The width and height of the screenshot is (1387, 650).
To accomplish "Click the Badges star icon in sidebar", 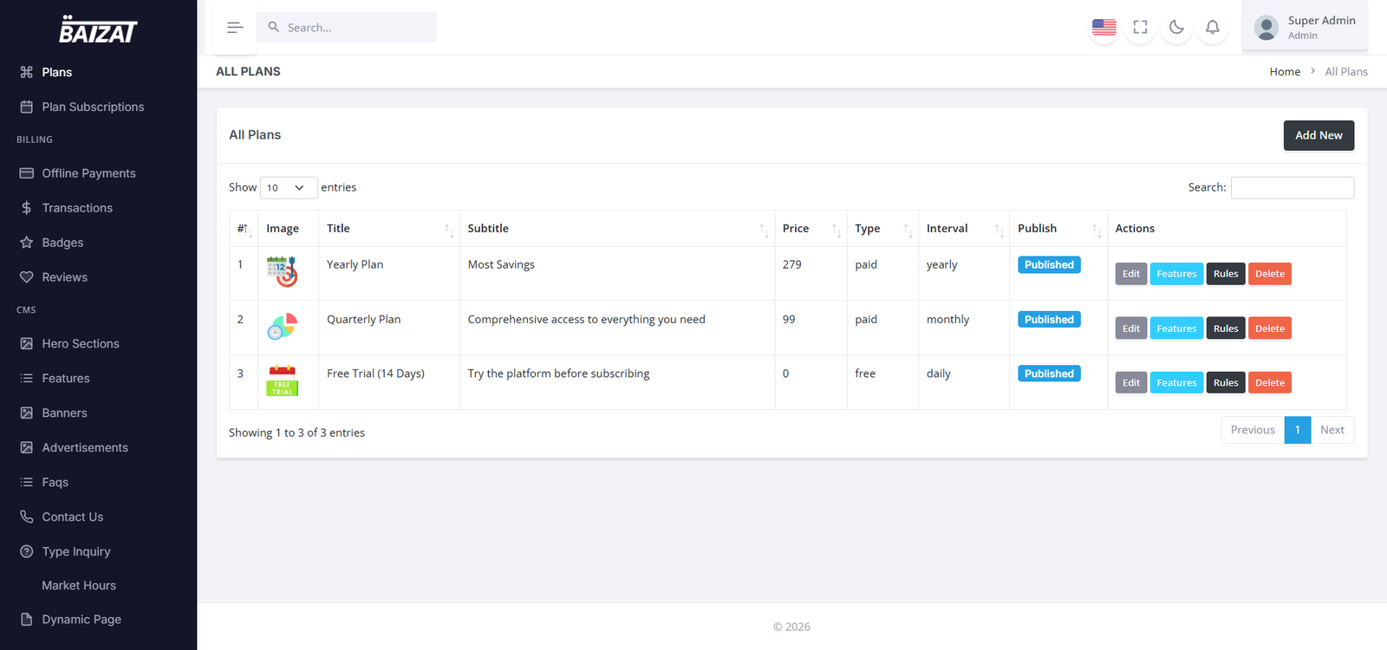I will tap(27, 243).
